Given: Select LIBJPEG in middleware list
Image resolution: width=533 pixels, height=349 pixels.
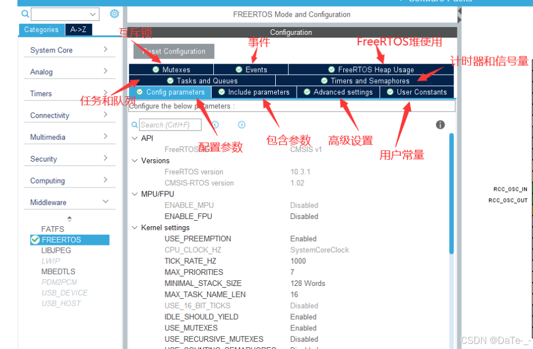Looking at the screenshot, I should 56,250.
